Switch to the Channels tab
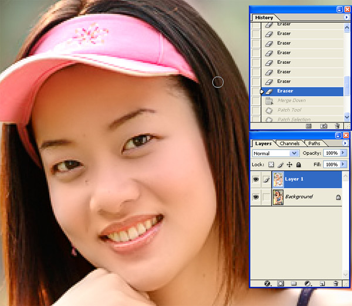Viewport: 352px width, 306px height. (289, 144)
